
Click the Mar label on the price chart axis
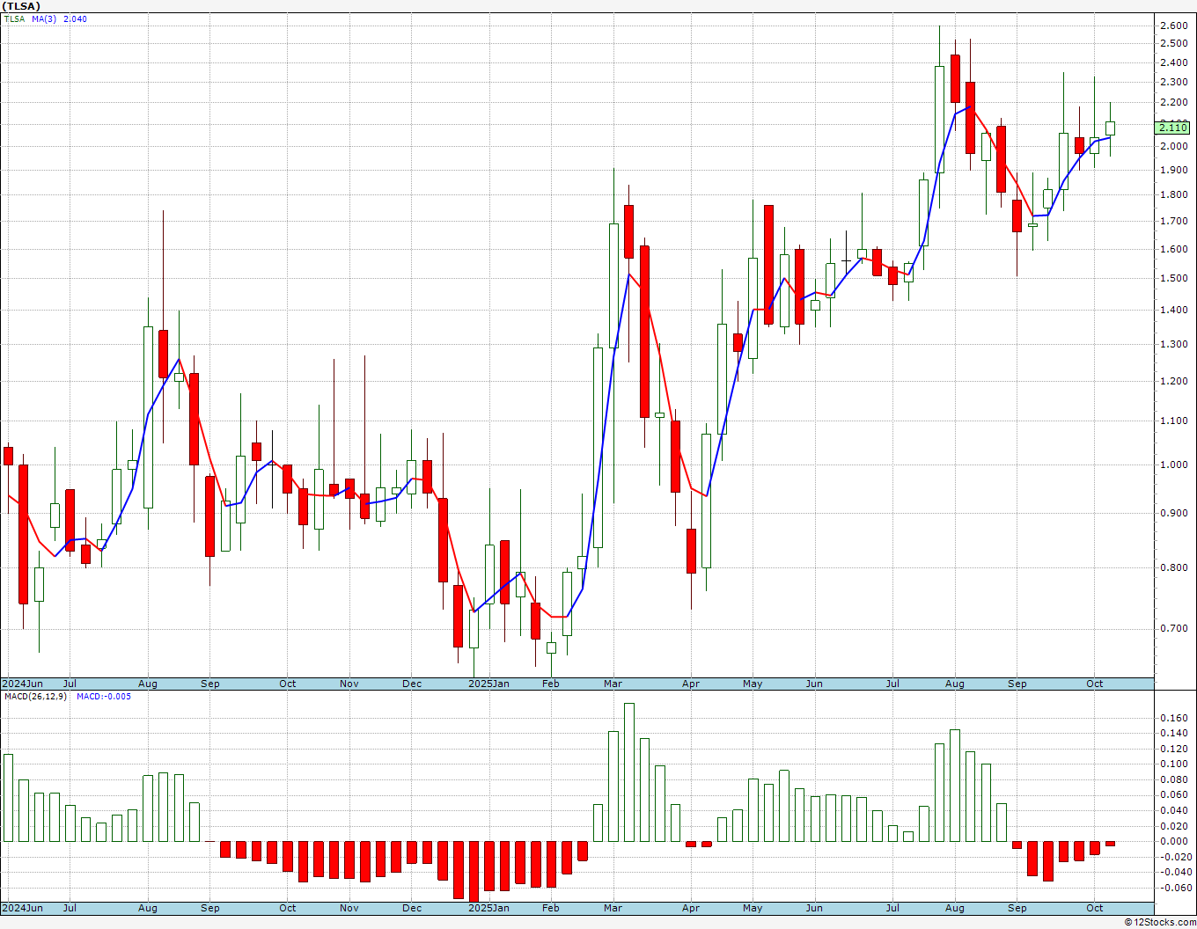pos(613,684)
